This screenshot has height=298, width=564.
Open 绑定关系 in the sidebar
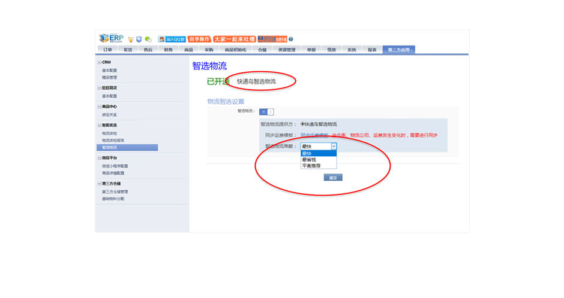[109, 115]
